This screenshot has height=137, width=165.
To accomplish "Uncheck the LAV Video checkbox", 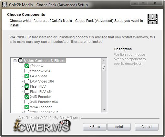I will [27, 76].
